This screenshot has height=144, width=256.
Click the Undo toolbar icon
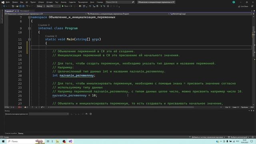[x=28, y=6]
